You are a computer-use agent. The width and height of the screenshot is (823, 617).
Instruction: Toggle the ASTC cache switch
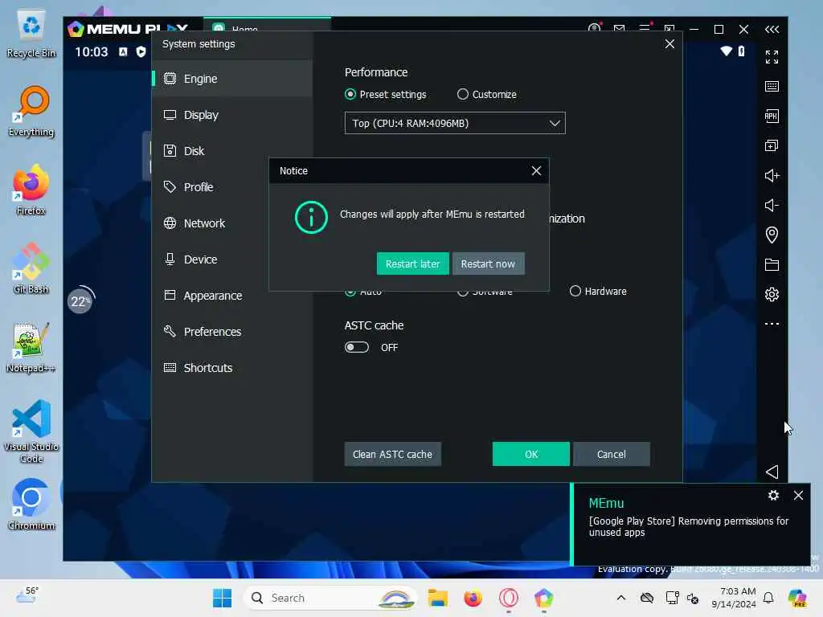(357, 347)
